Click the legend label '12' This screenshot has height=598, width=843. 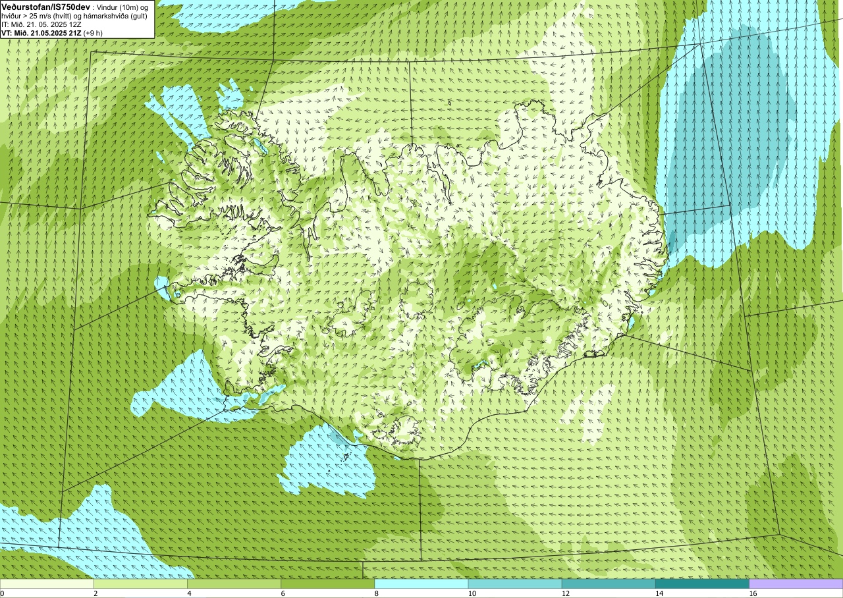pyautogui.click(x=565, y=593)
